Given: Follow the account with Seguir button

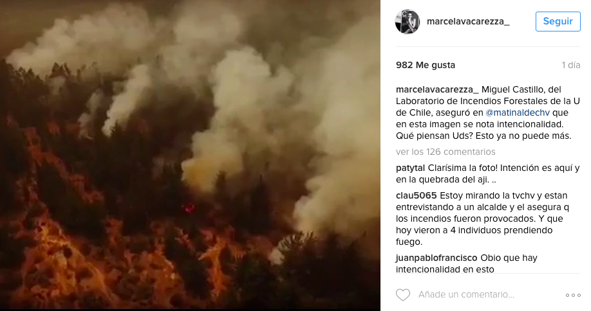Looking at the screenshot, I should click(558, 21).
